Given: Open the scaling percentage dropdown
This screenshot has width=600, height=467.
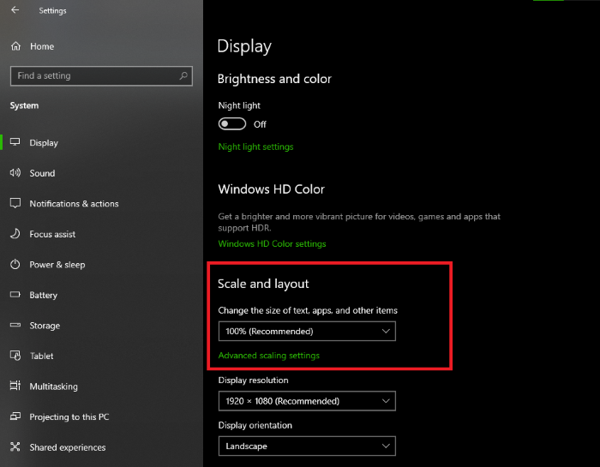Looking at the screenshot, I should [x=306, y=331].
